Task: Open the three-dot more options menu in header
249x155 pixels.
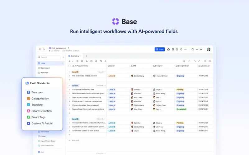Action: pos(185,49)
